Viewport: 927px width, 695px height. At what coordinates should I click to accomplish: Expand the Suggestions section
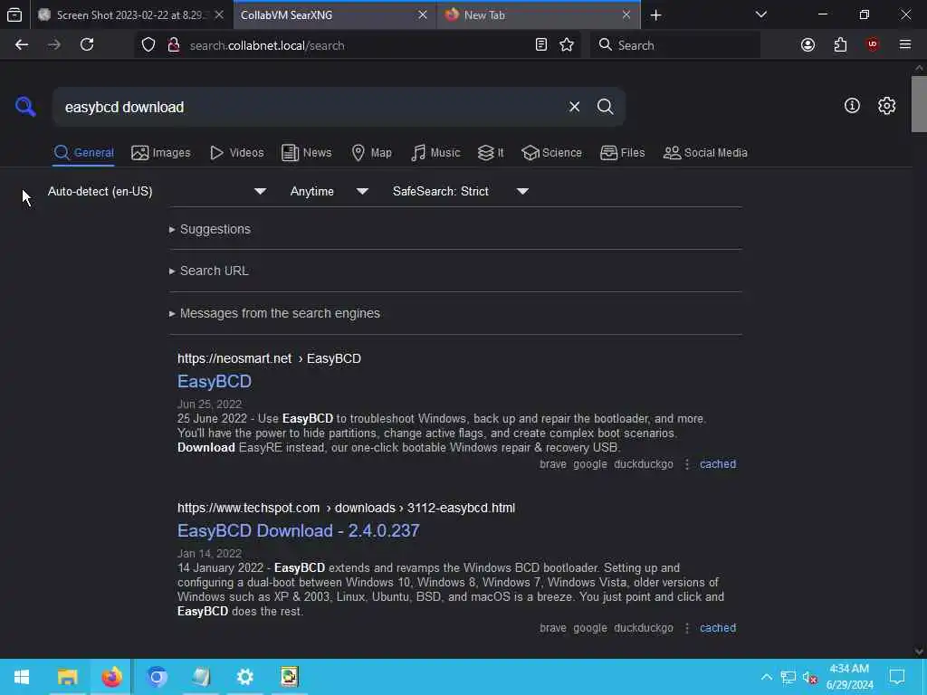210,229
